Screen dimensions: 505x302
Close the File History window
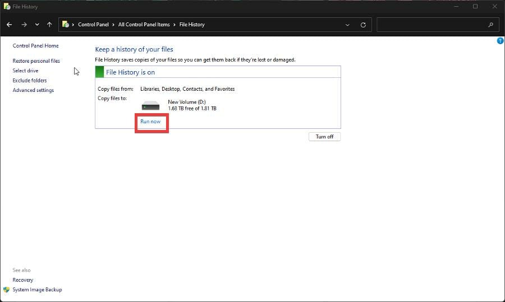(495, 6)
